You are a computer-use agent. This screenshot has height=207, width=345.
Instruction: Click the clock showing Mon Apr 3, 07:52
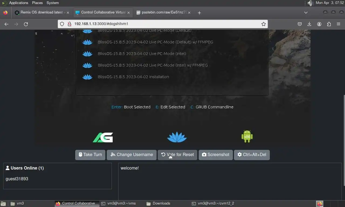pos(330,3)
